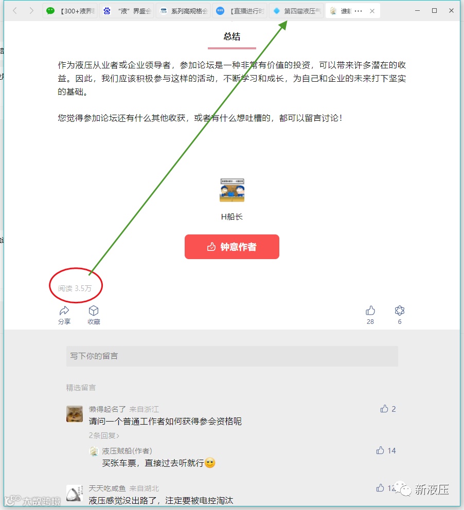Switch to the 【300+液界 tab
464x510 pixels.
click(x=70, y=11)
